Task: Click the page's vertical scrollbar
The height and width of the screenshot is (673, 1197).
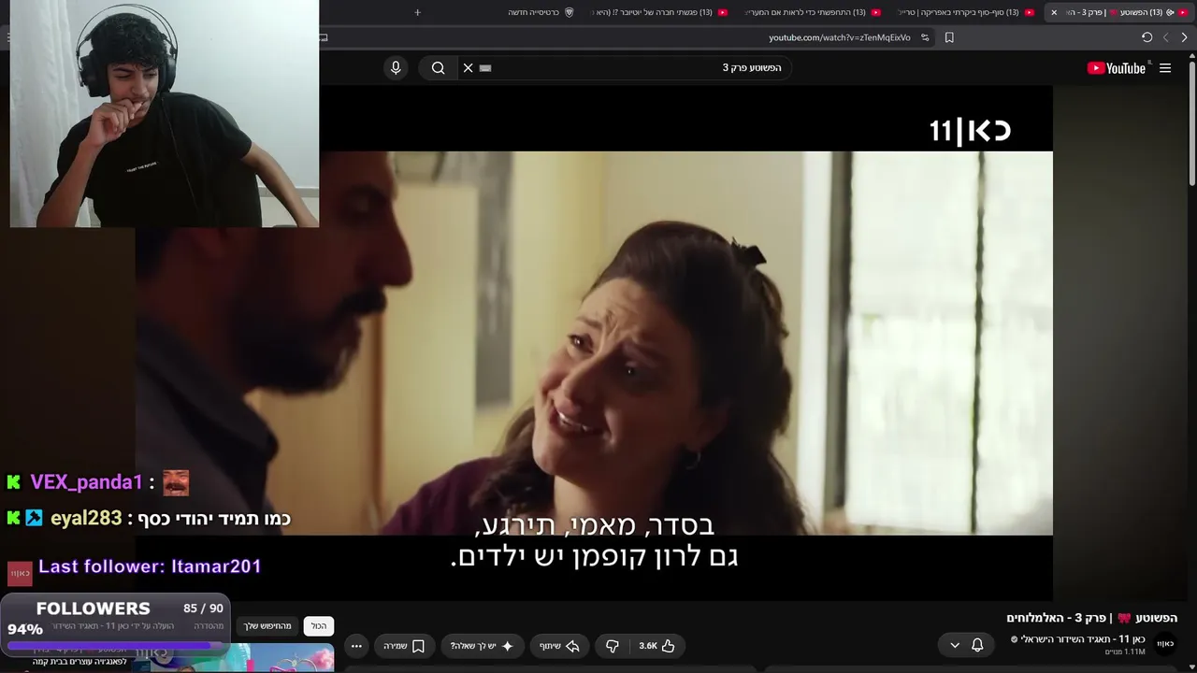Action: [x=1191, y=122]
